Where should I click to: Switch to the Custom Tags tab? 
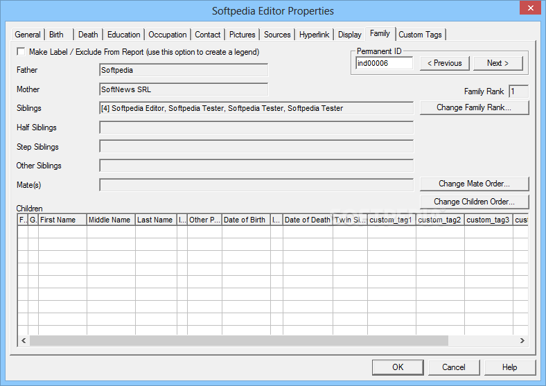coord(421,35)
